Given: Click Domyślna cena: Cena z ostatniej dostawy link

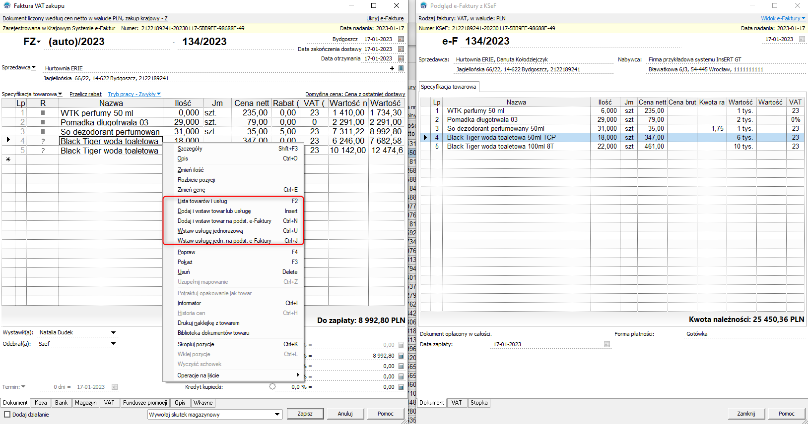Looking at the screenshot, I should (355, 94).
